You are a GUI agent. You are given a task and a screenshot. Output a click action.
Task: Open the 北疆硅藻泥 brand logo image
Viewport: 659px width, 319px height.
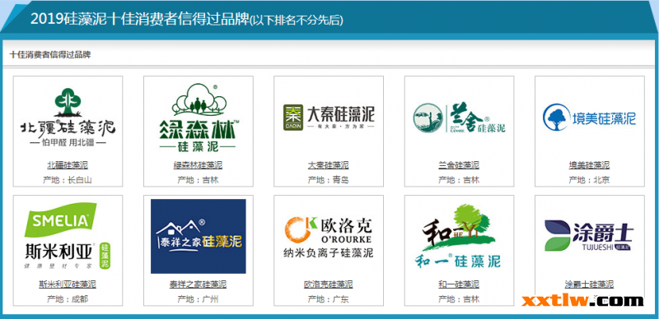point(68,118)
